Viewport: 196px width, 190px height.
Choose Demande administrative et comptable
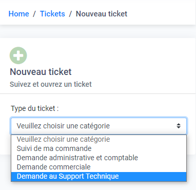click(99, 158)
